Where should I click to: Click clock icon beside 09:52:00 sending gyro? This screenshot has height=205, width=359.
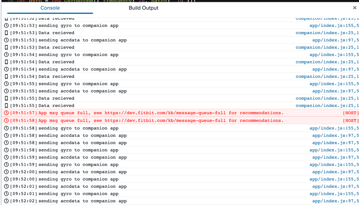pyautogui.click(x=6, y=179)
